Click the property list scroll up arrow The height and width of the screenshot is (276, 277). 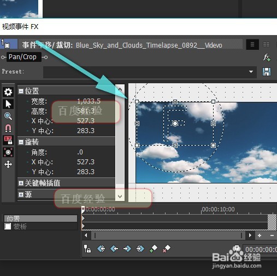tap(120, 89)
